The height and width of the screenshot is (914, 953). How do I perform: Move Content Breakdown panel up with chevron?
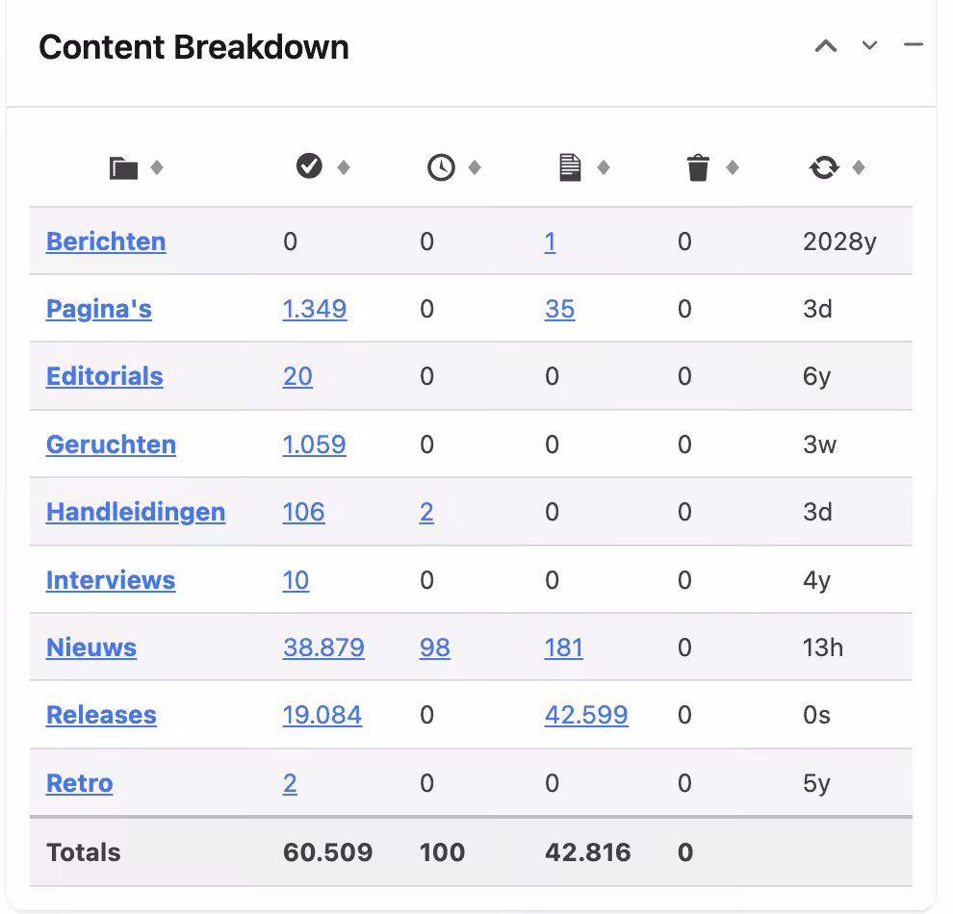click(826, 46)
